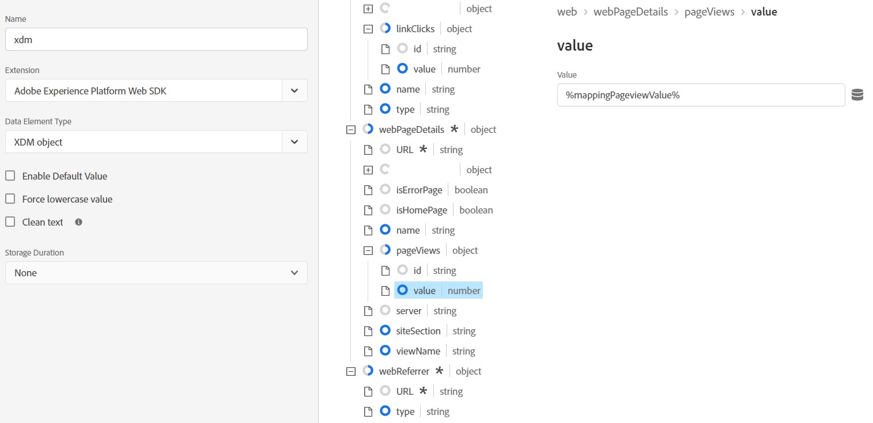Click the status circle beside linkClicks
Viewport: 873px width, 423px height.
386,29
